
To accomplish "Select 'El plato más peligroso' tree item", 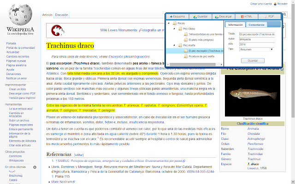I will pos(200,40).
